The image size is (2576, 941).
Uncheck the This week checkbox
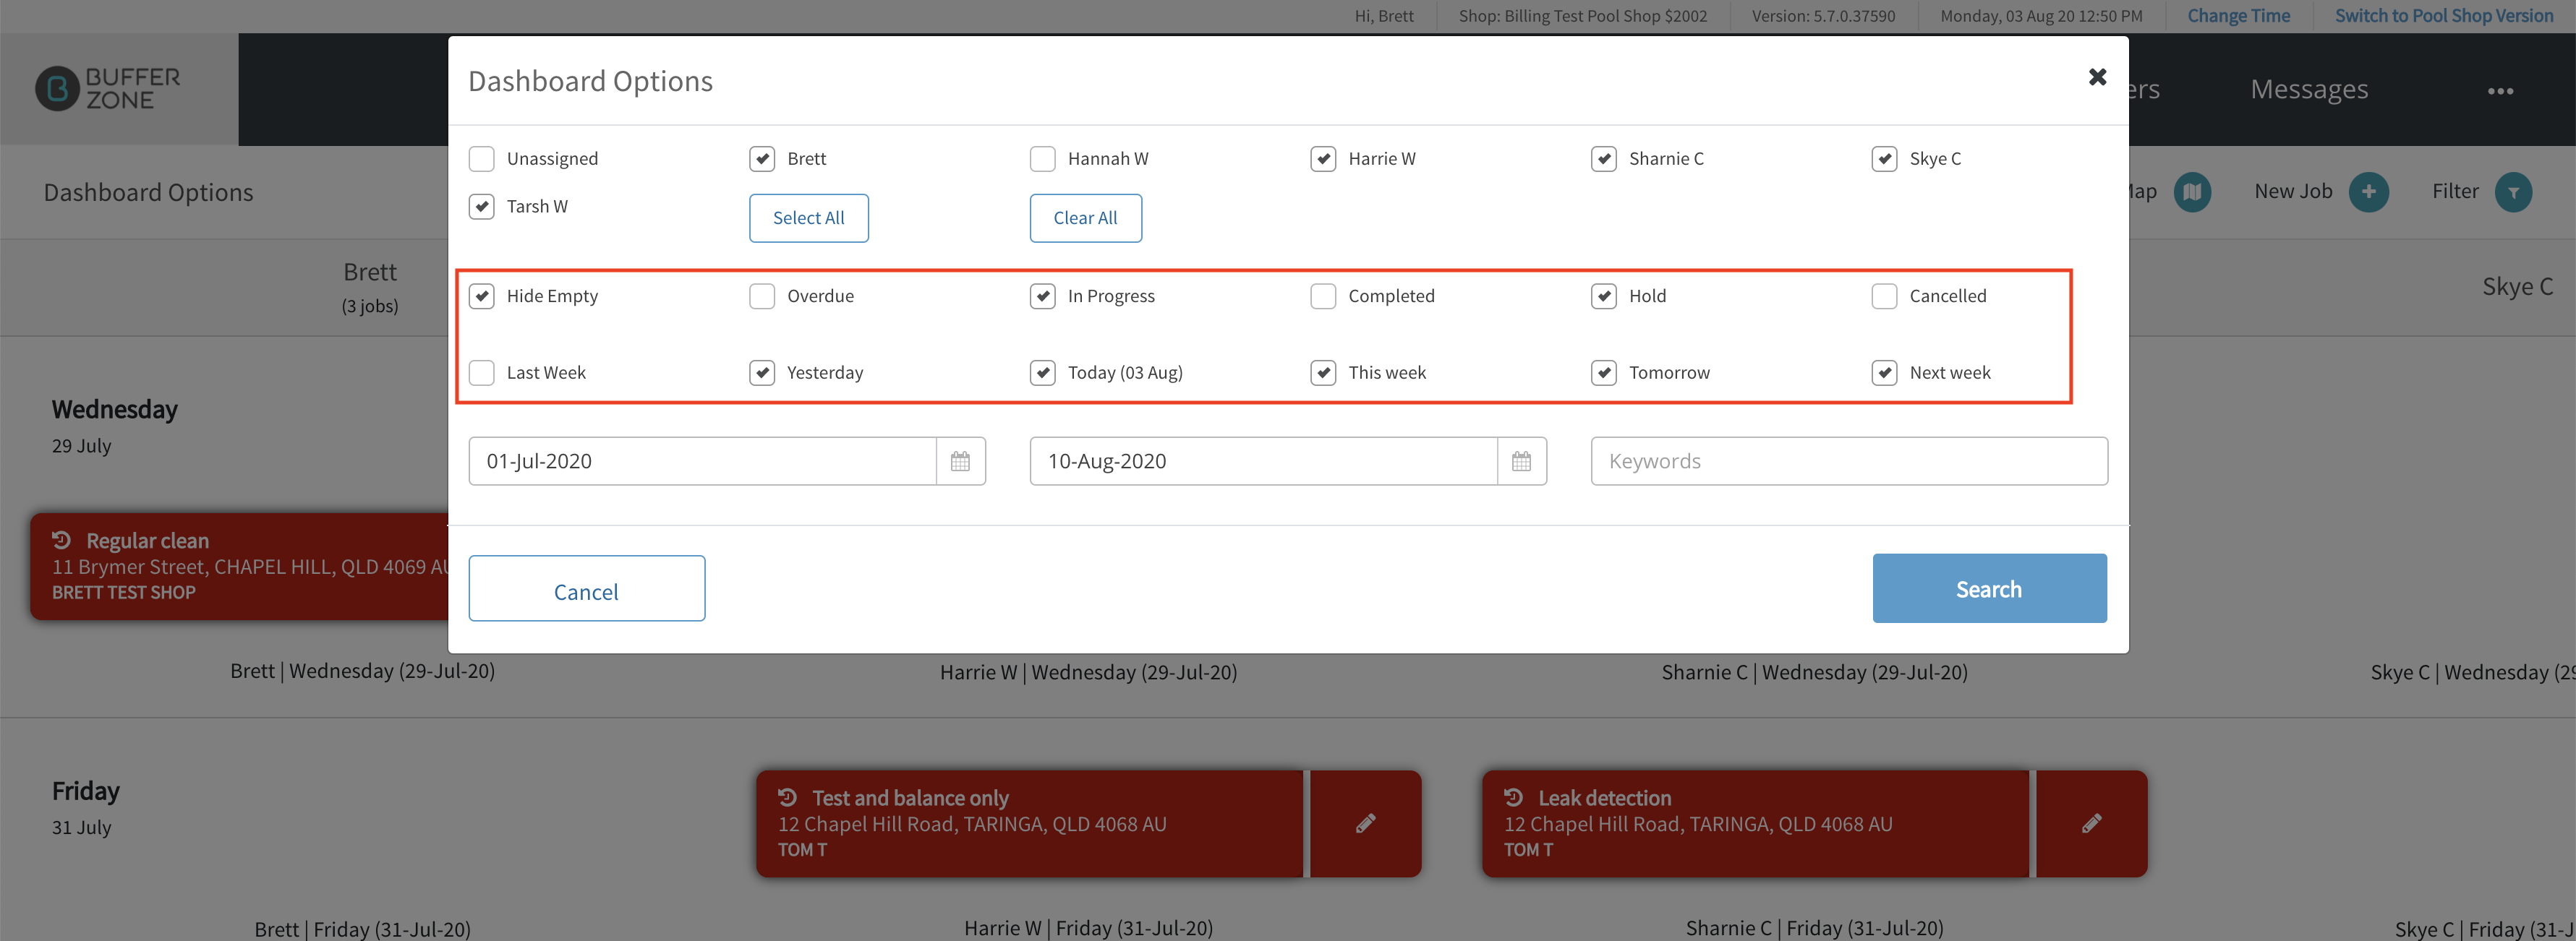[1323, 374]
